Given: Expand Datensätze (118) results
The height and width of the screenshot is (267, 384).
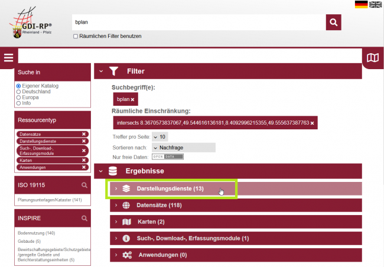Looking at the screenshot, I should pyautogui.click(x=236, y=206).
